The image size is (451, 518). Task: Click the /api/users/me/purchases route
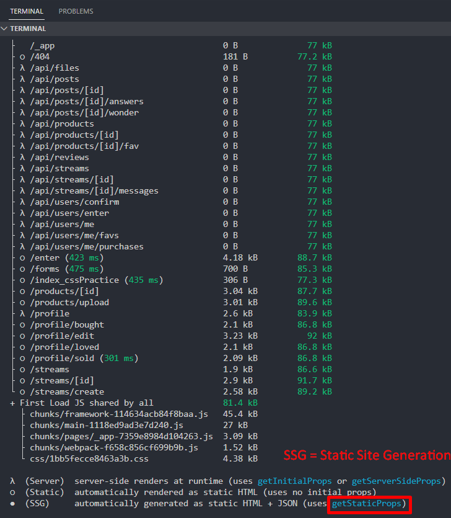87,247
